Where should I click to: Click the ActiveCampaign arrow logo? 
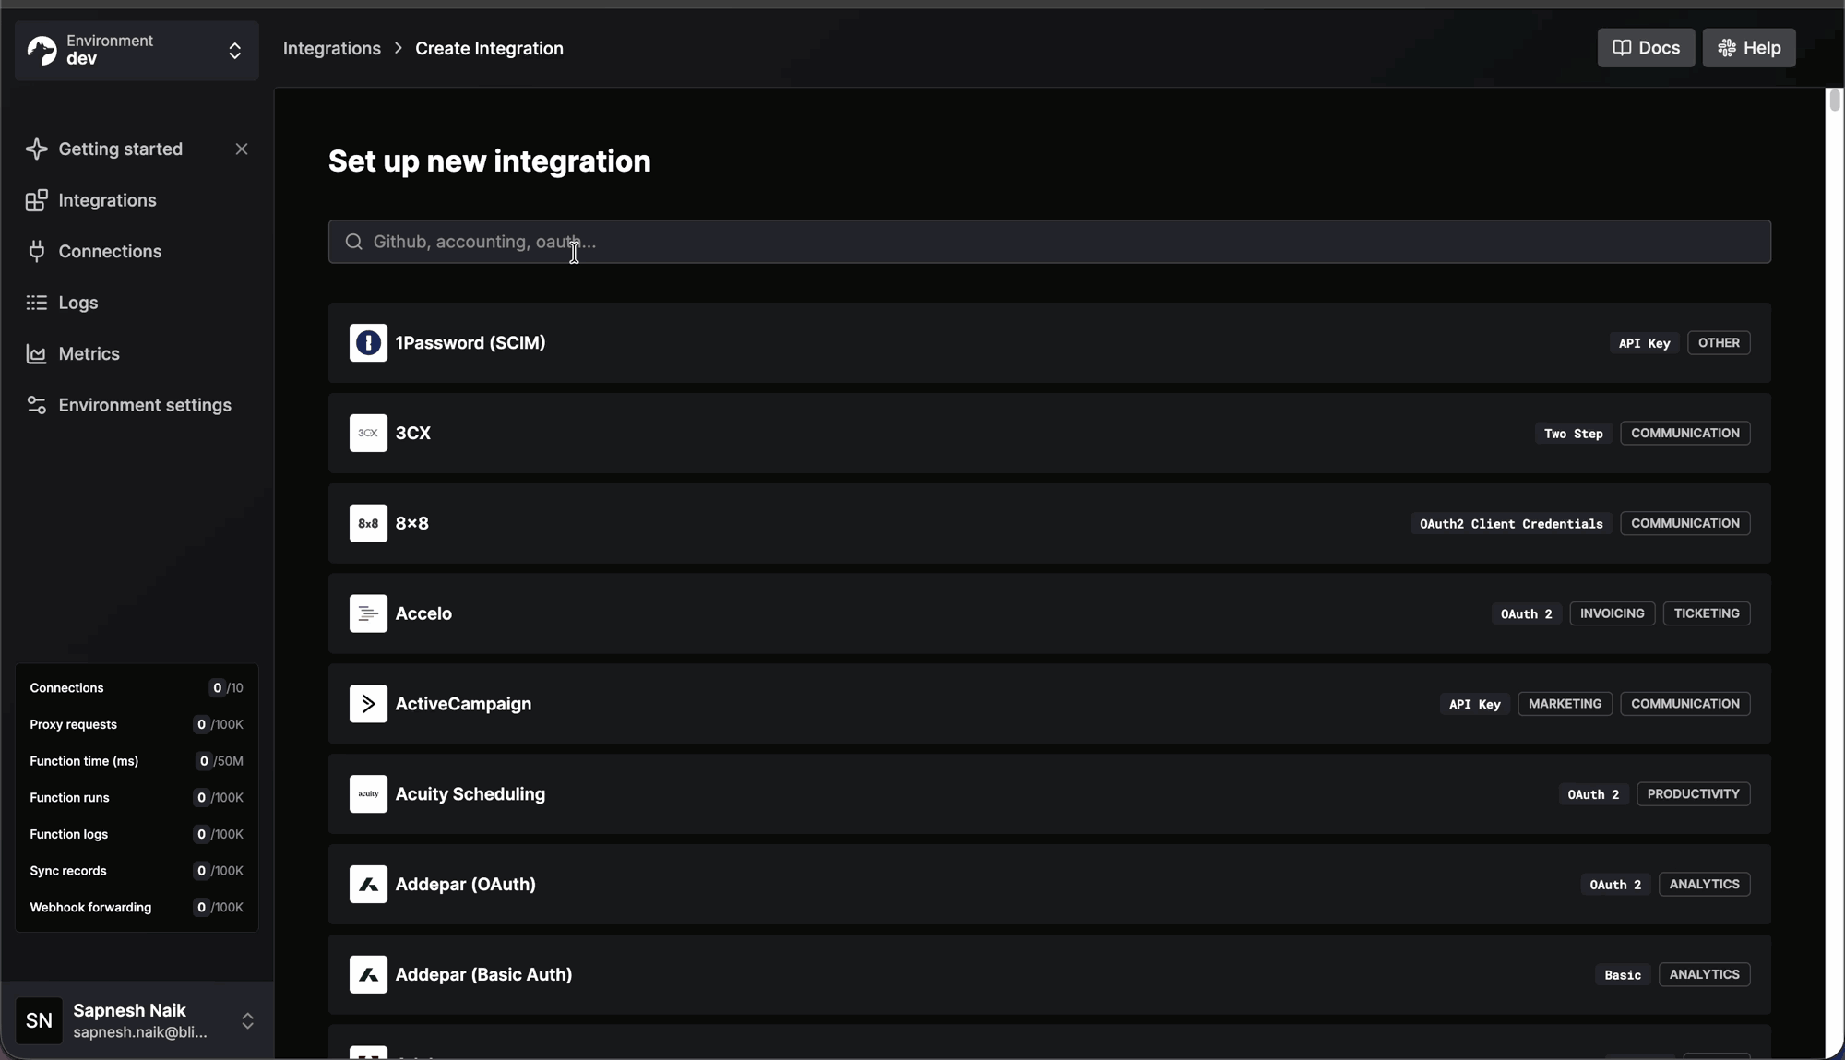[x=368, y=704]
